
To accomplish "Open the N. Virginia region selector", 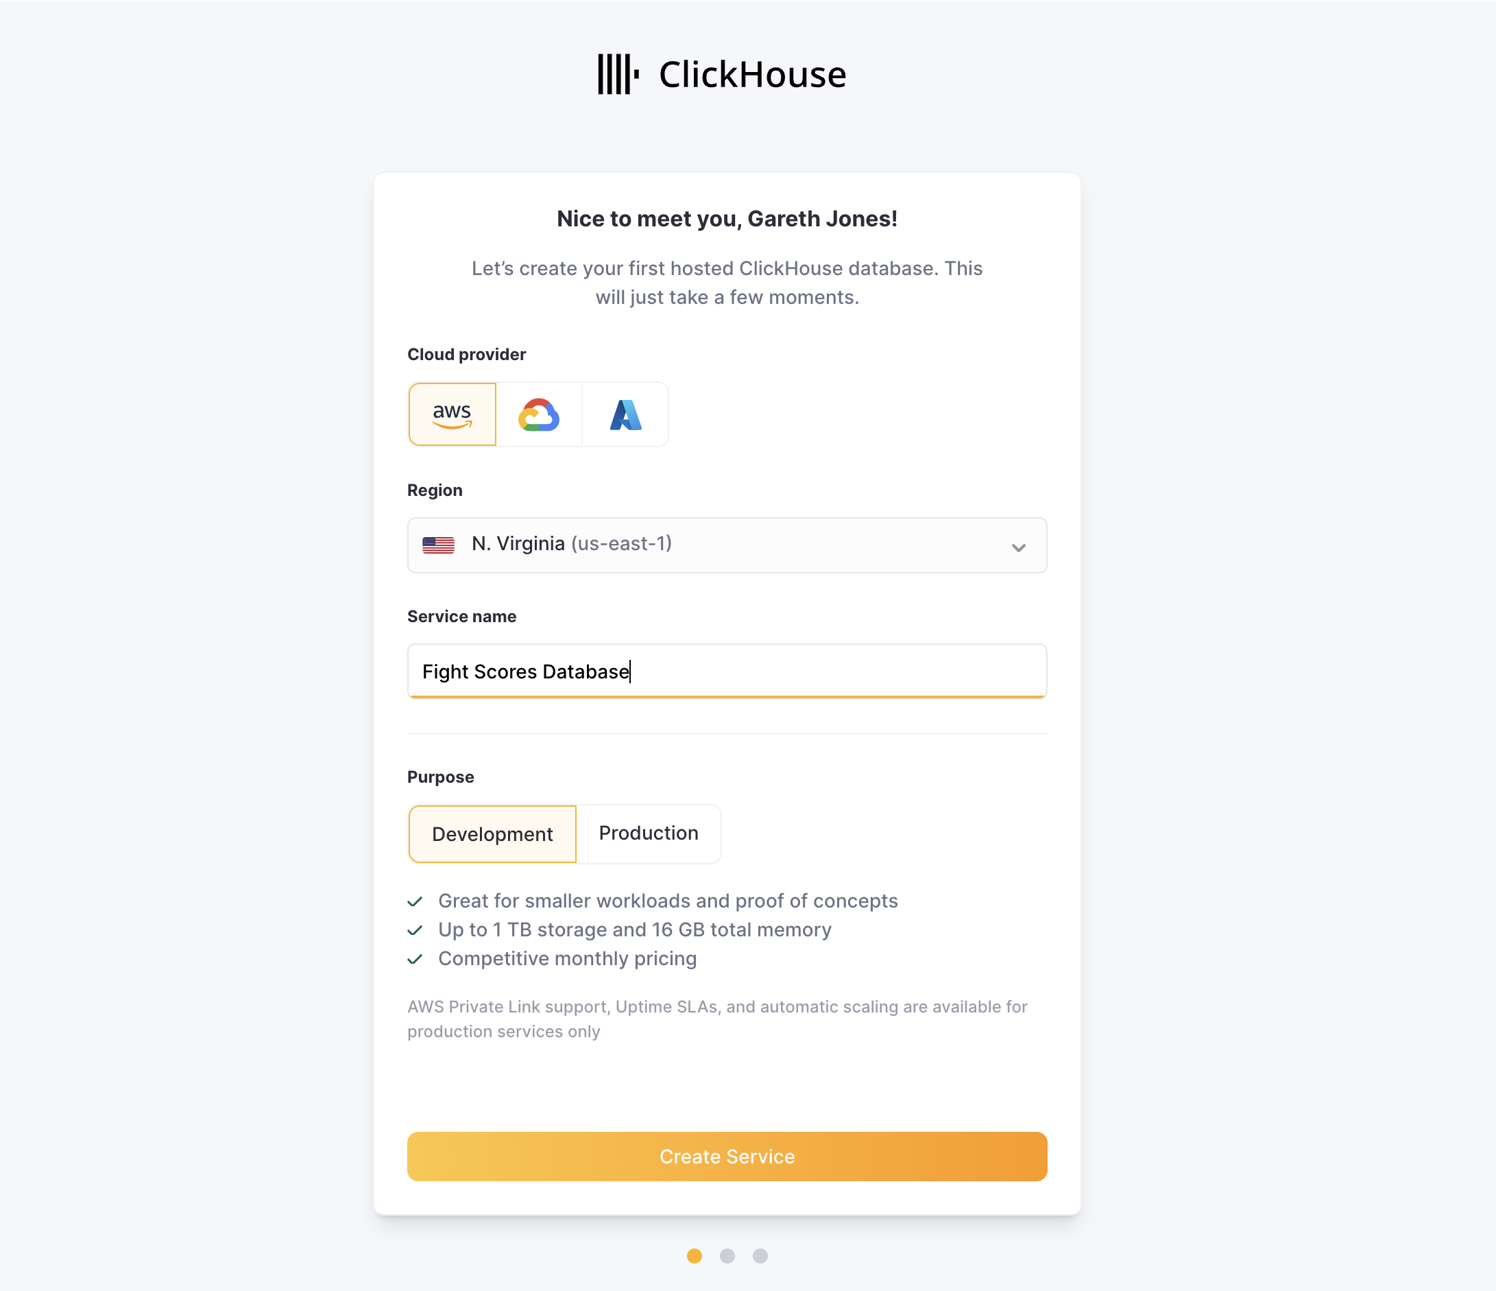I will [x=726, y=545].
